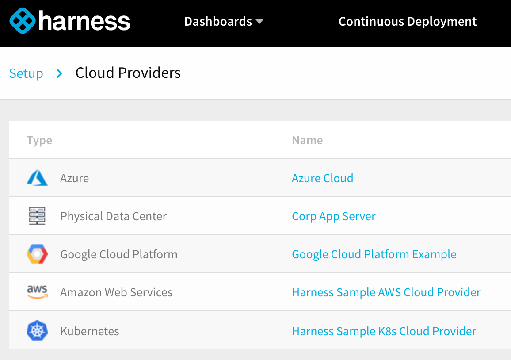Image resolution: width=511 pixels, height=360 pixels.
Task: Open the Continuous Deployment menu item
Action: click(408, 22)
